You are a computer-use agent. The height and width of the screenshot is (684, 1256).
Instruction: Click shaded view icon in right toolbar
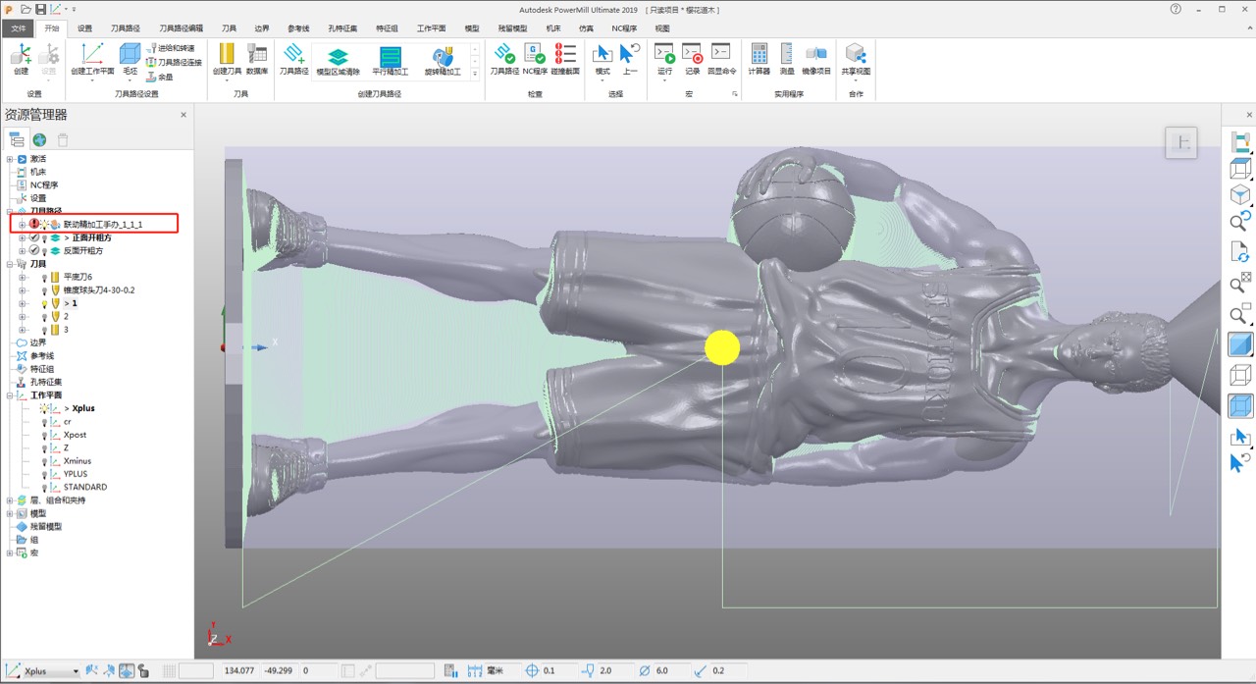(x=1240, y=345)
